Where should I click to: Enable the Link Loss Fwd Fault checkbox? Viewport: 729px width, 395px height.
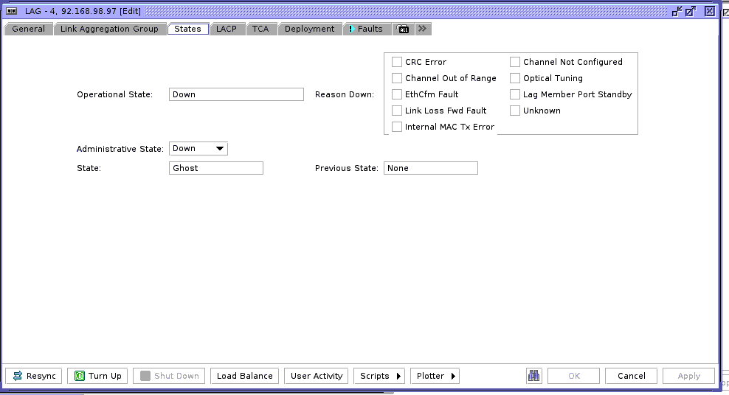(x=397, y=111)
